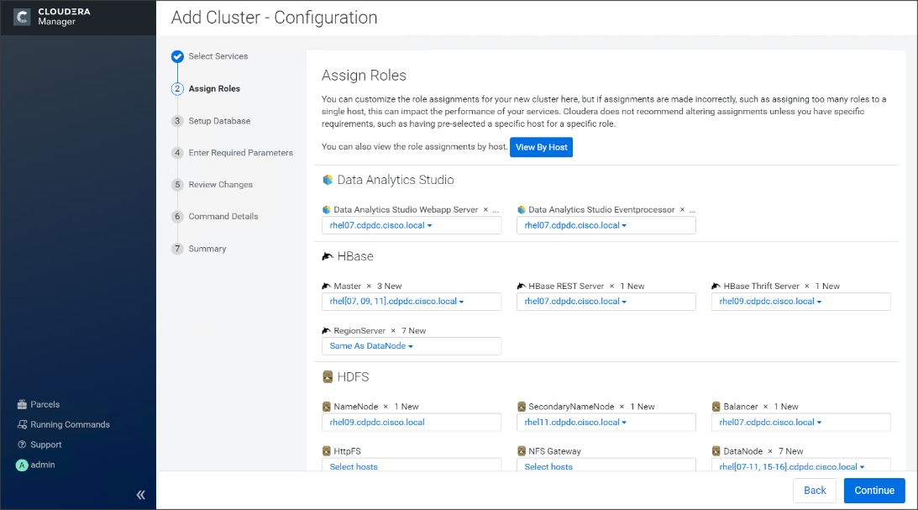Go to Review Changes wizard step
This screenshot has height=510, width=918.
[x=221, y=185]
